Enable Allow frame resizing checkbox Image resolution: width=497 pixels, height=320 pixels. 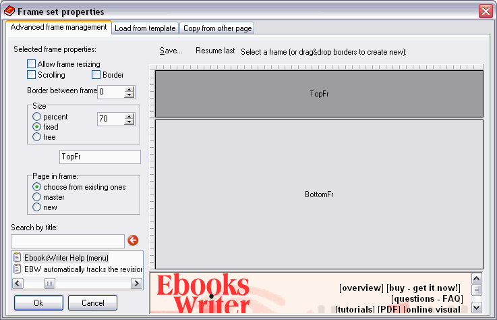click(x=32, y=64)
